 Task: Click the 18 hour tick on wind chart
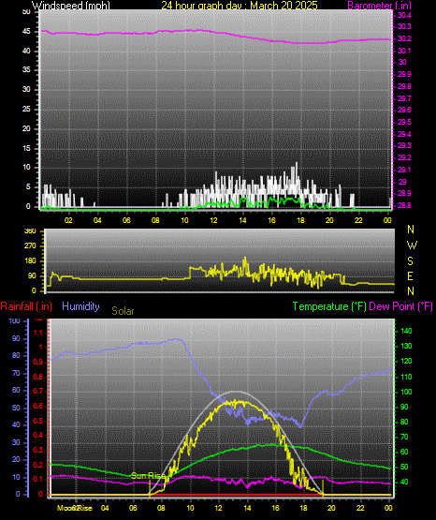click(x=300, y=220)
